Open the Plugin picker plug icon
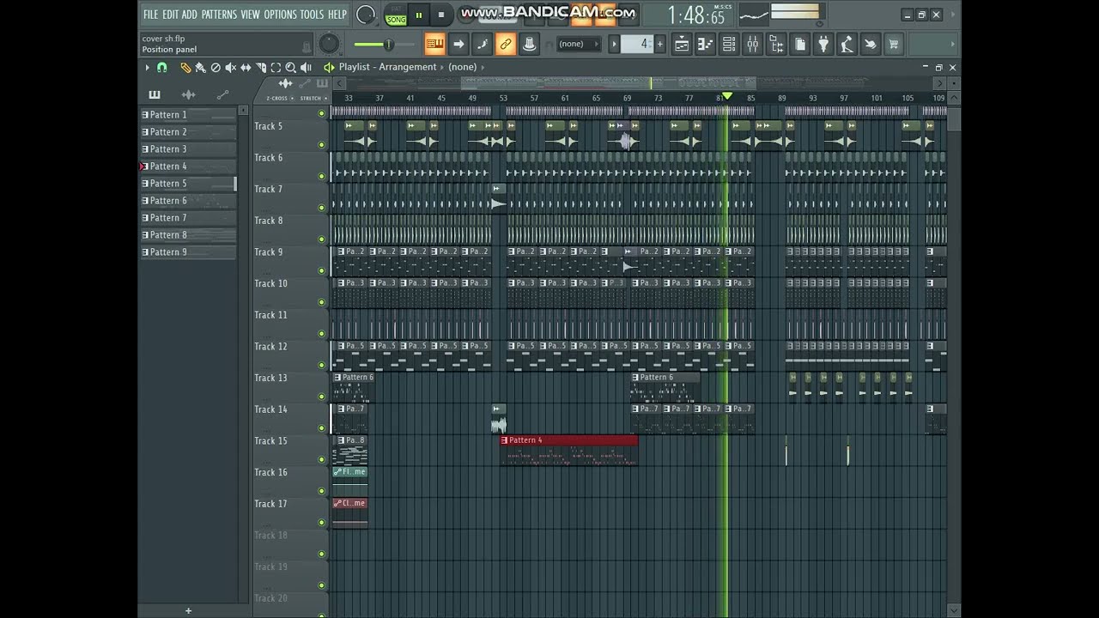 [823, 44]
